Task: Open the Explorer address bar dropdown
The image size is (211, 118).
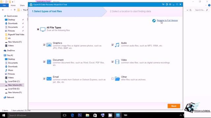Action: click(x=187, y=10)
